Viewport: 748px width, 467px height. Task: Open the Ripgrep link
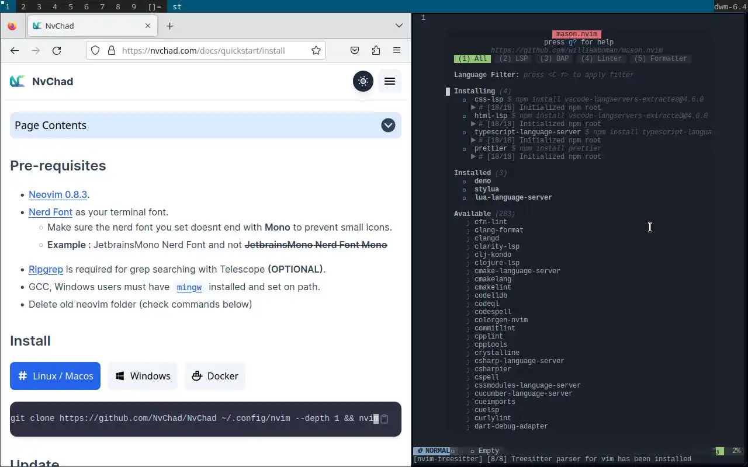click(x=46, y=269)
